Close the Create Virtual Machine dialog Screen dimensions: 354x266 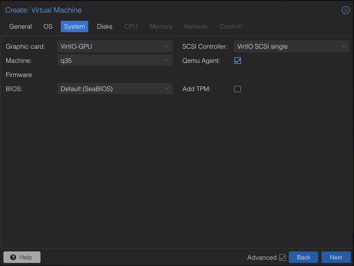345,10
